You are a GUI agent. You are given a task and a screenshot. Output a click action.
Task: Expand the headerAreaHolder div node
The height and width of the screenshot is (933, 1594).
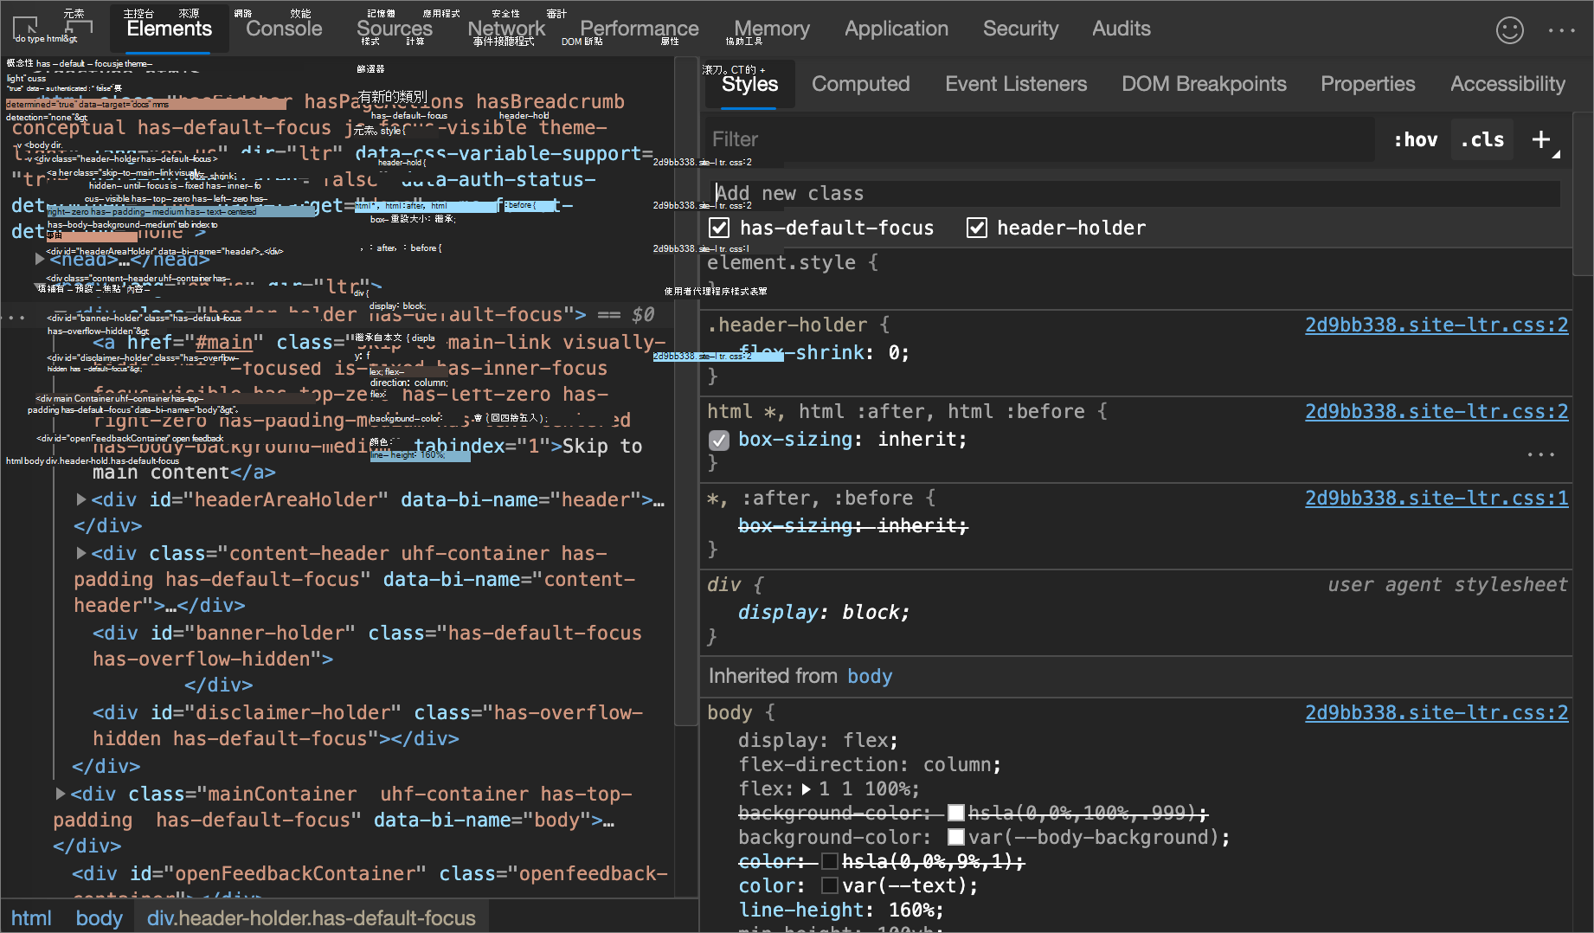pyautogui.click(x=81, y=499)
